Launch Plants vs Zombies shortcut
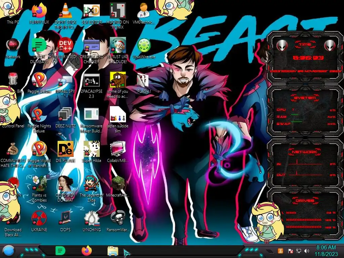 click(x=39, y=184)
